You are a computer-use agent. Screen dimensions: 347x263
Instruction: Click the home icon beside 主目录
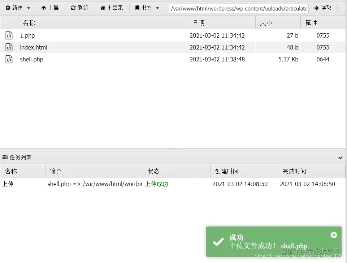point(103,8)
